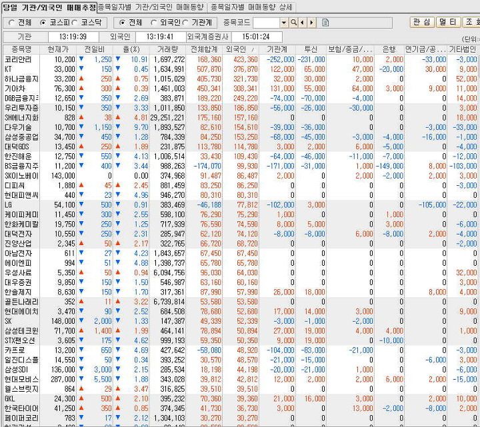Switch to 당일 기관/외국인 매매추정 tab
This screenshot has height=427, width=480.
point(49,7)
